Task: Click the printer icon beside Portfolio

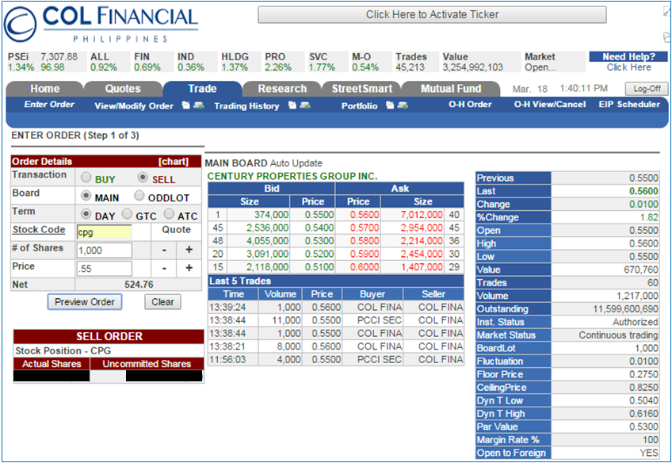Action: tap(403, 105)
